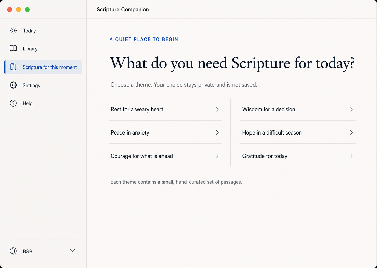
Task: Click the Scripture Companion window title
Action: pyautogui.click(x=123, y=10)
